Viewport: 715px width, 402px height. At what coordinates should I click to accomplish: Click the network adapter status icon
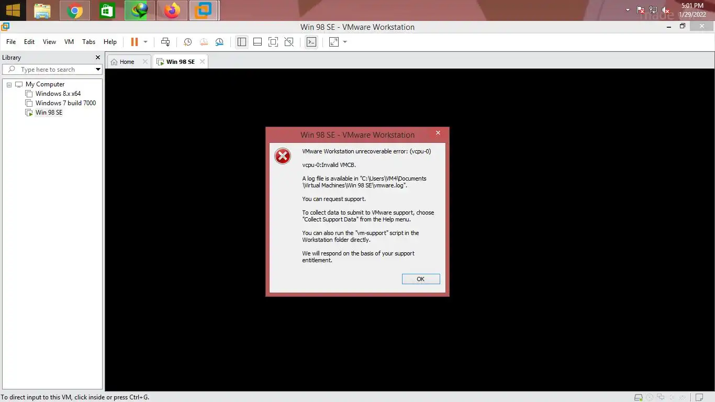click(661, 397)
